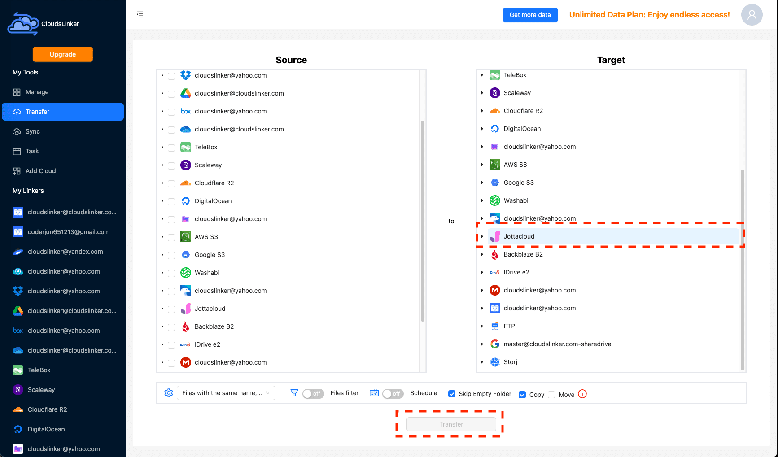The width and height of the screenshot is (778, 457).
Task: Check the Source Washabi checkbox
Action: point(171,274)
